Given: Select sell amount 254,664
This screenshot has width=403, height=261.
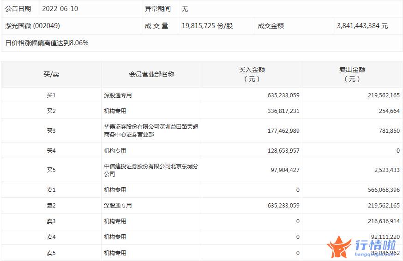Looking at the screenshot, I should pyautogui.click(x=389, y=111).
